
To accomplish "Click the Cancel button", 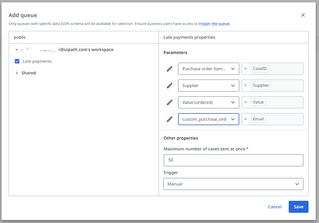I will 275,207.
